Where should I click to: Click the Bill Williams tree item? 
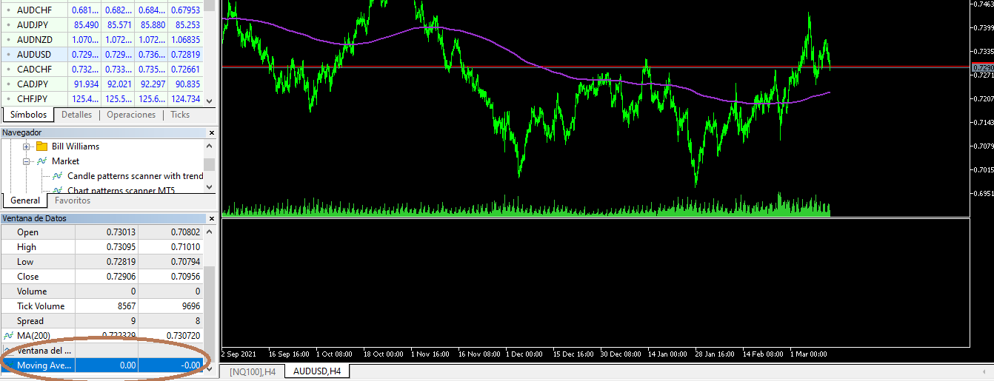tap(76, 146)
